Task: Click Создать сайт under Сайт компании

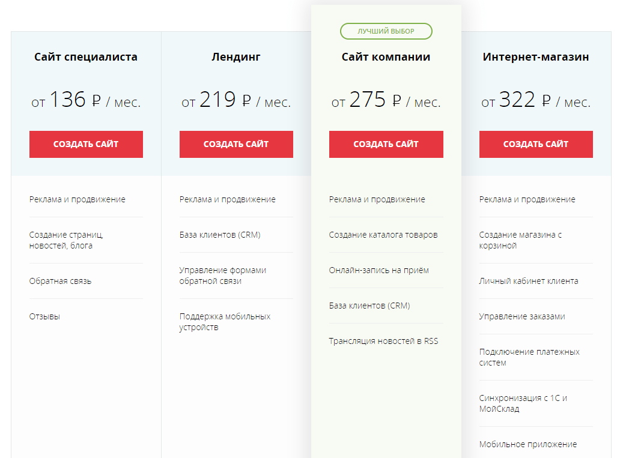Action: point(386,144)
